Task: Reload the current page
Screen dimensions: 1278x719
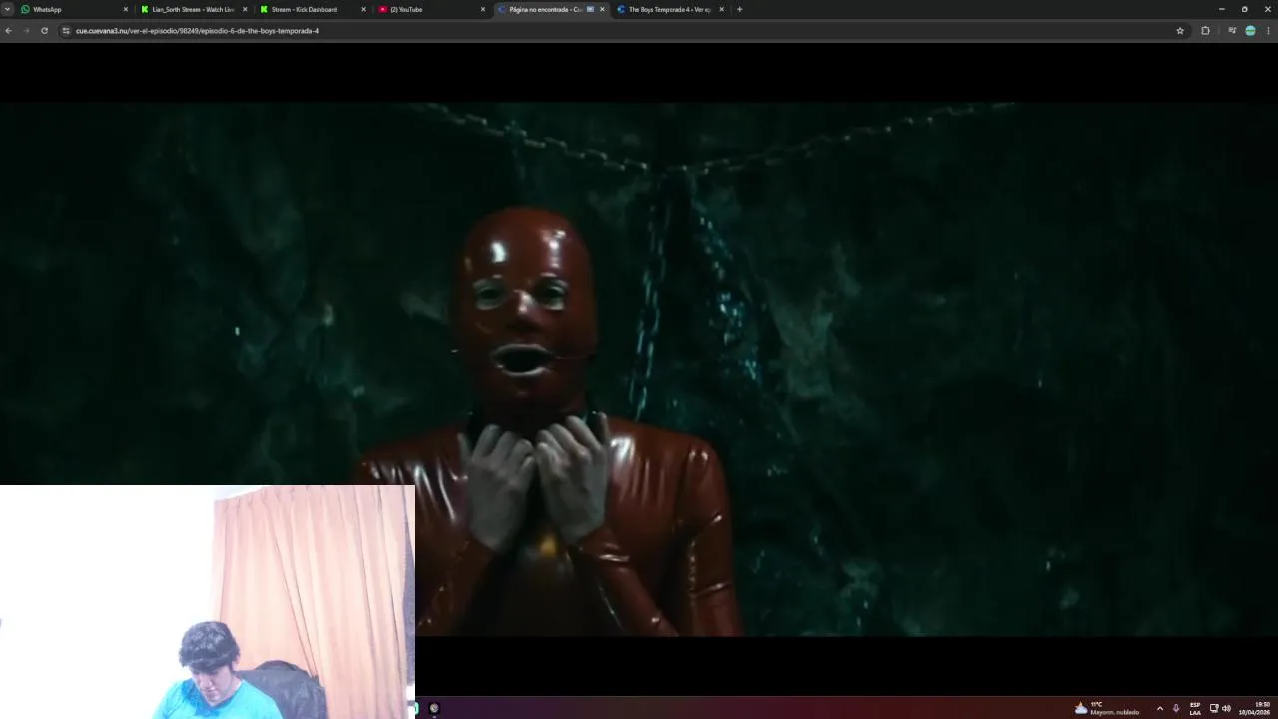Action: tap(44, 31)
